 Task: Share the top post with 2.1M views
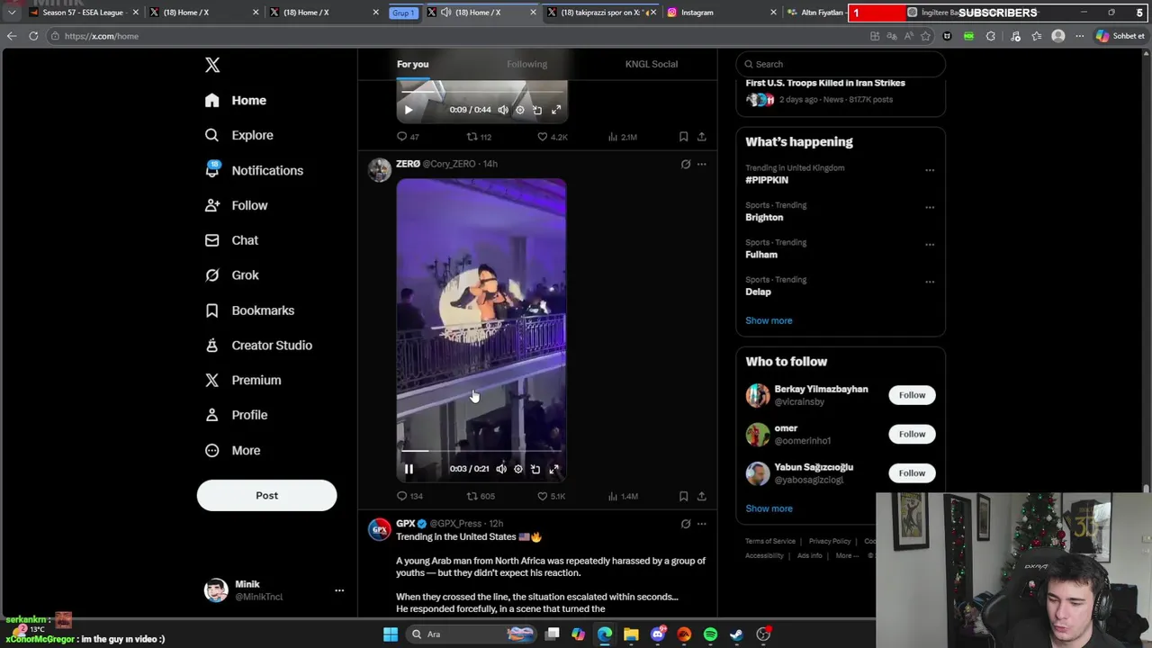click(x=701, y=137)
